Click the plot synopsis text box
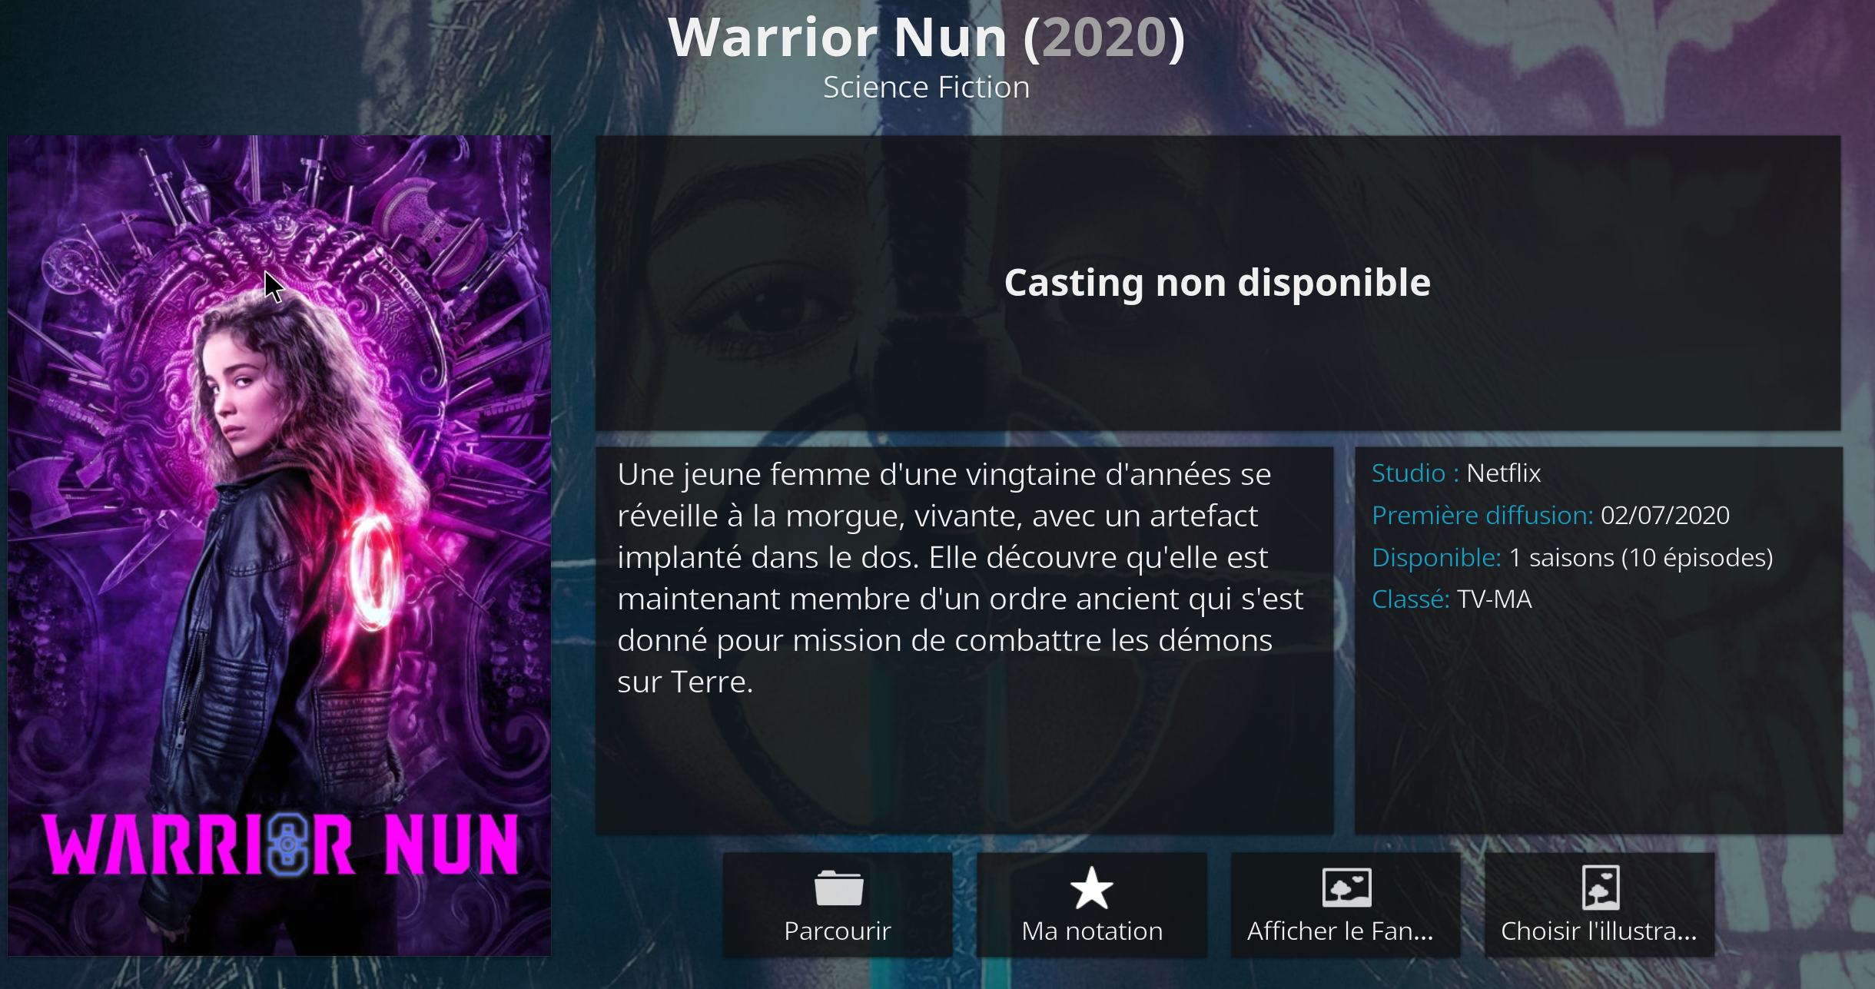This screenshot has width=1875, height=989. pyautogui.click(x=964, y=640)
